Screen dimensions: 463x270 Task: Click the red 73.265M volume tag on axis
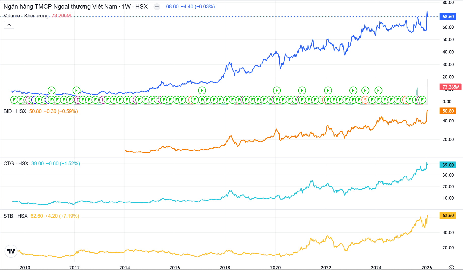pos(451,87)
